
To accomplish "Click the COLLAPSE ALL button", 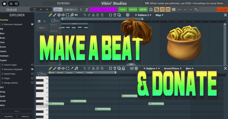I will 9,116.
